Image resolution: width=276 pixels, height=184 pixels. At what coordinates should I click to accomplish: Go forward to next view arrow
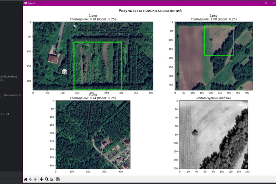(x=35, y=179)
